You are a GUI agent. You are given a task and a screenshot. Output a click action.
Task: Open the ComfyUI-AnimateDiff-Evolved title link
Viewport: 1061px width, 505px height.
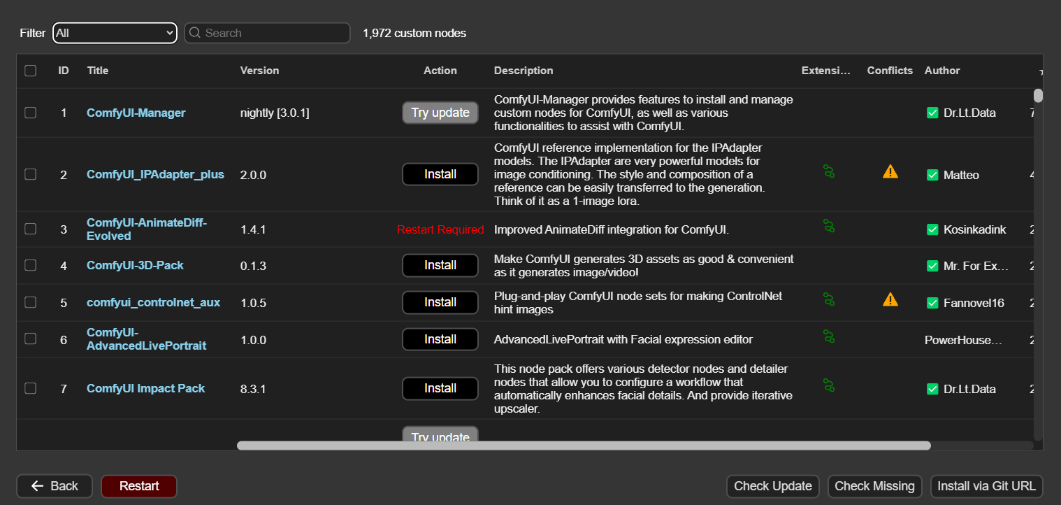point(147,229)
